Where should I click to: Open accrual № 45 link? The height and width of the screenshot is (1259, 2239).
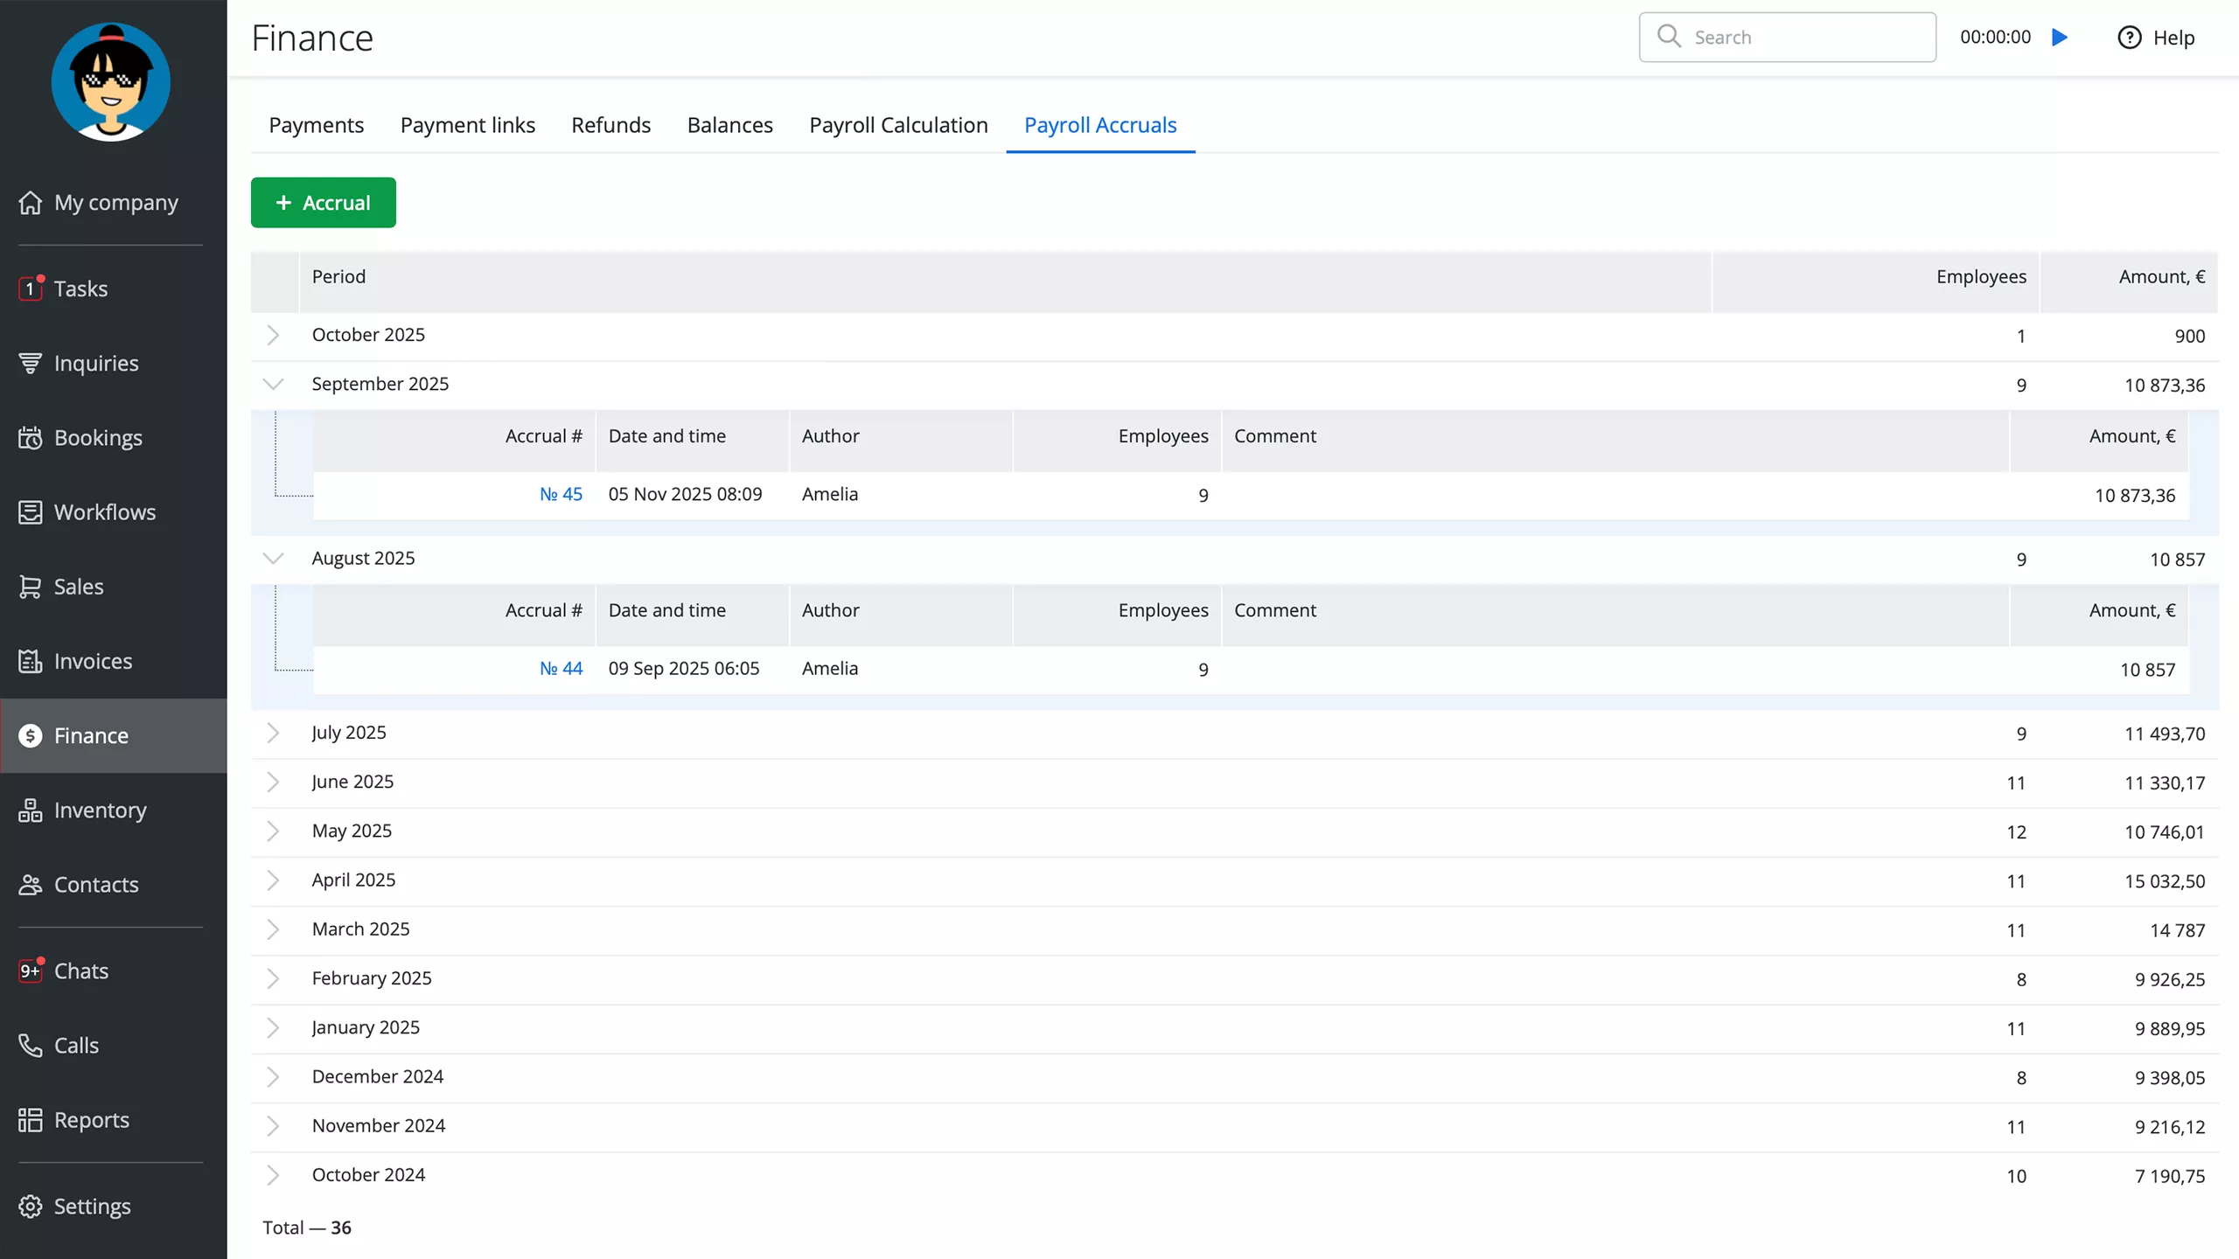pyautogui.click(x=561, y=495)
